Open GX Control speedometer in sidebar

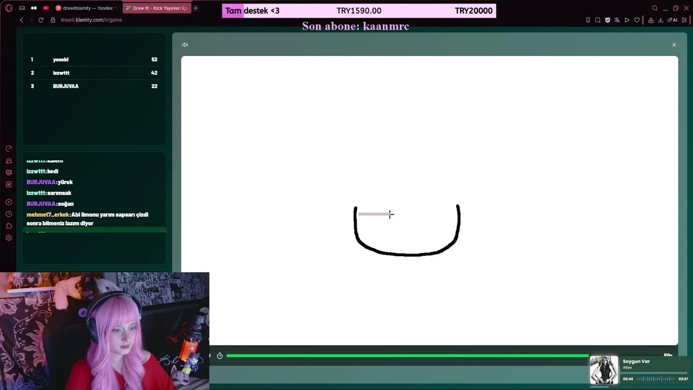point(9,148)
